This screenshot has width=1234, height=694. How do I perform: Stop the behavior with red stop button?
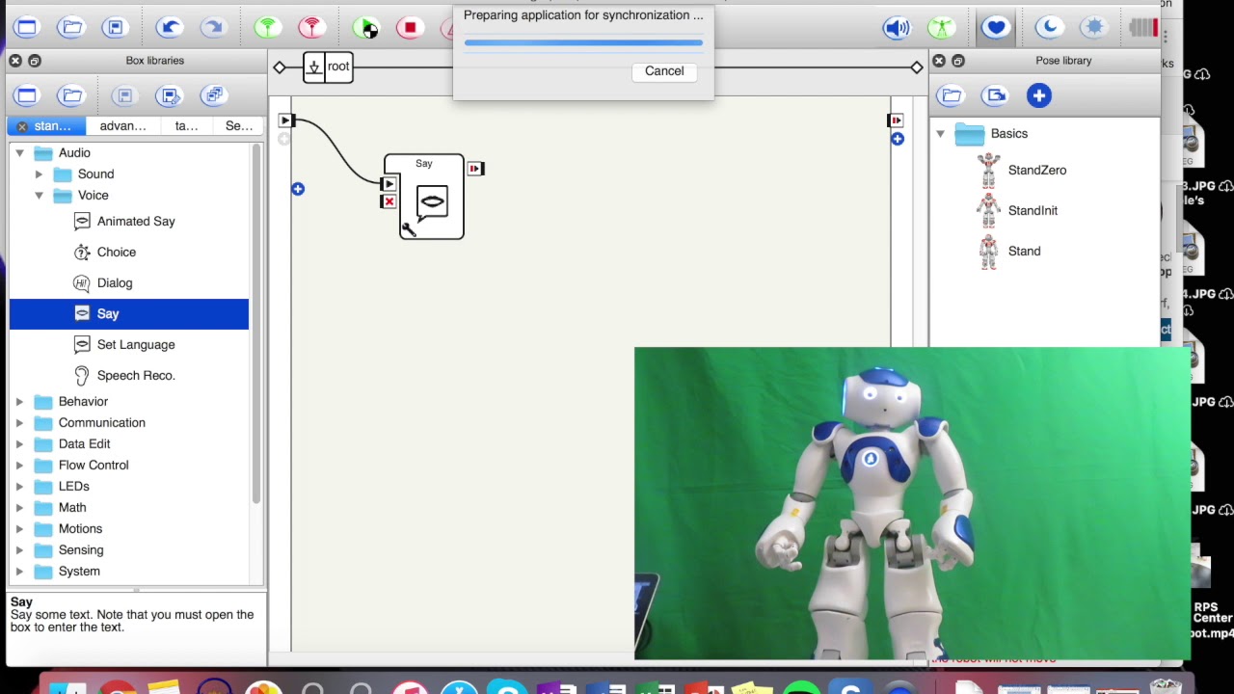(x=410, y=27)
